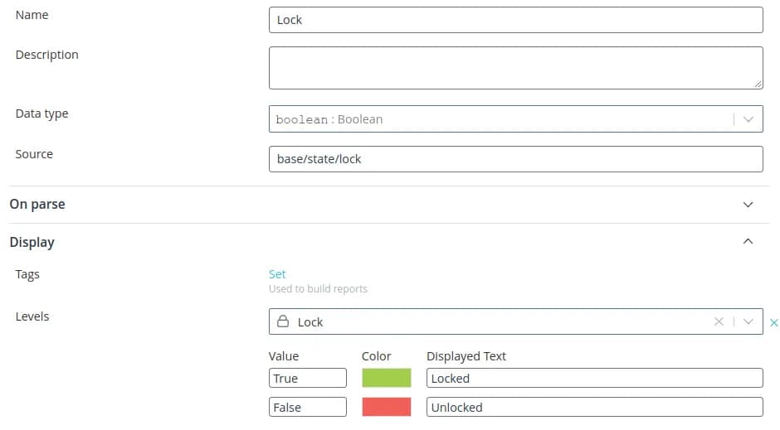780x430 pixels.
Task: Expand the On parse section chevron
Action: click(x=748, y=205)
